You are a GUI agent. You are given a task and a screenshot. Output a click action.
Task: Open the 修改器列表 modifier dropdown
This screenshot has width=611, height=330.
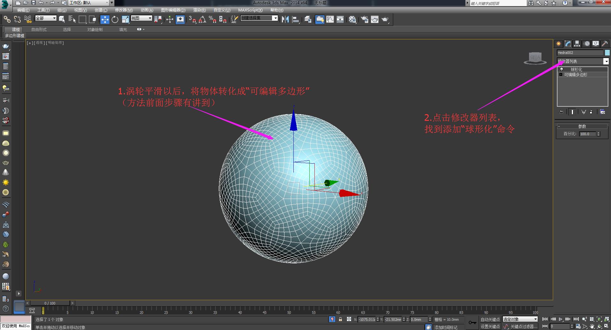(606, 61)
